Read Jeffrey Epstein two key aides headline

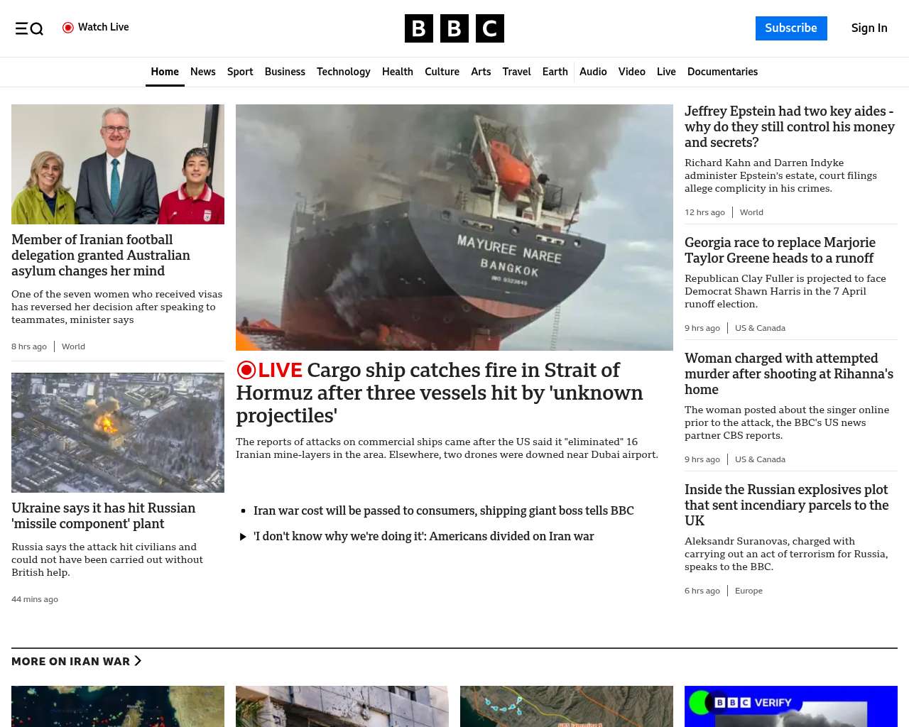(x=790, y=127)
